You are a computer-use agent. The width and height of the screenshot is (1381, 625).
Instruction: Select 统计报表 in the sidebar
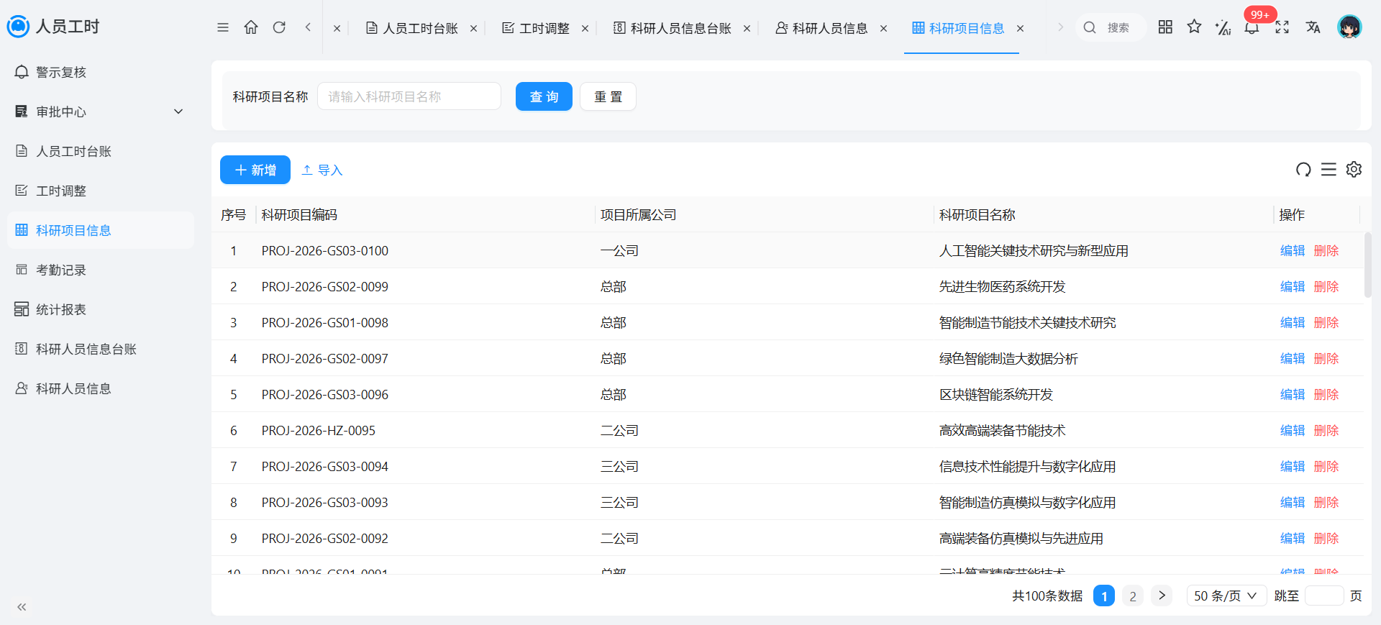(x=101, y=309)
